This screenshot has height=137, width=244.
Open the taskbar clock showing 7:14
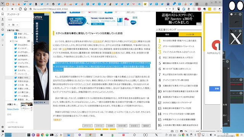tap(226, 135)
